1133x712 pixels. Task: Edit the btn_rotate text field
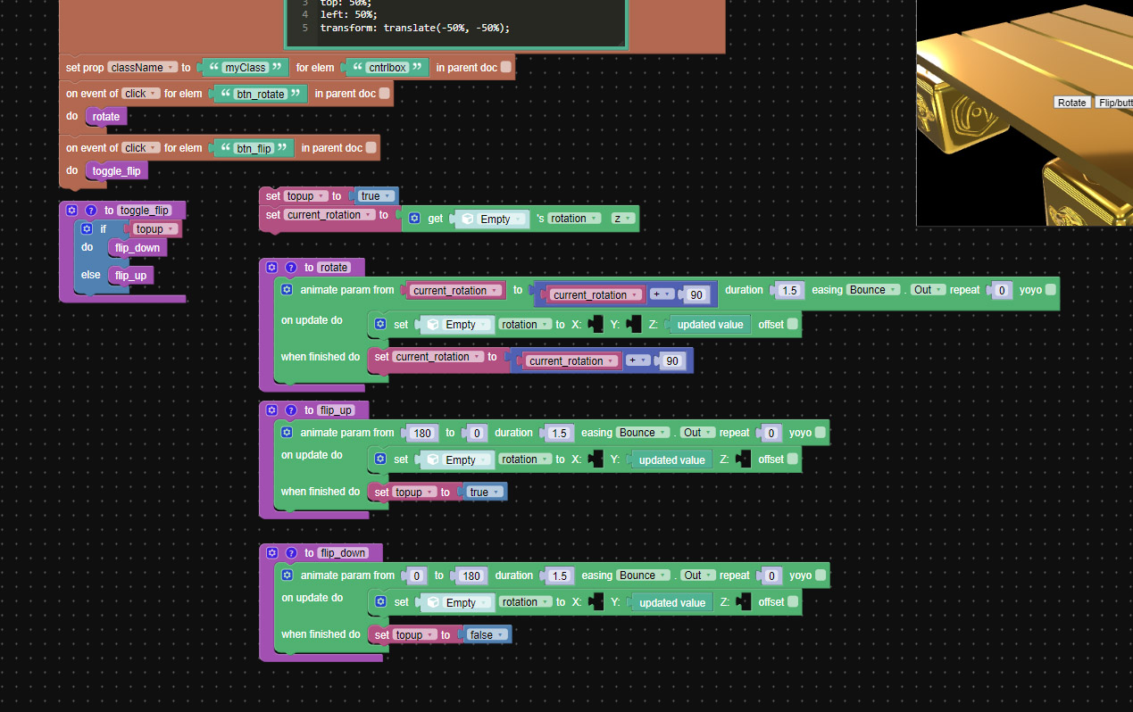coord(260,94)
